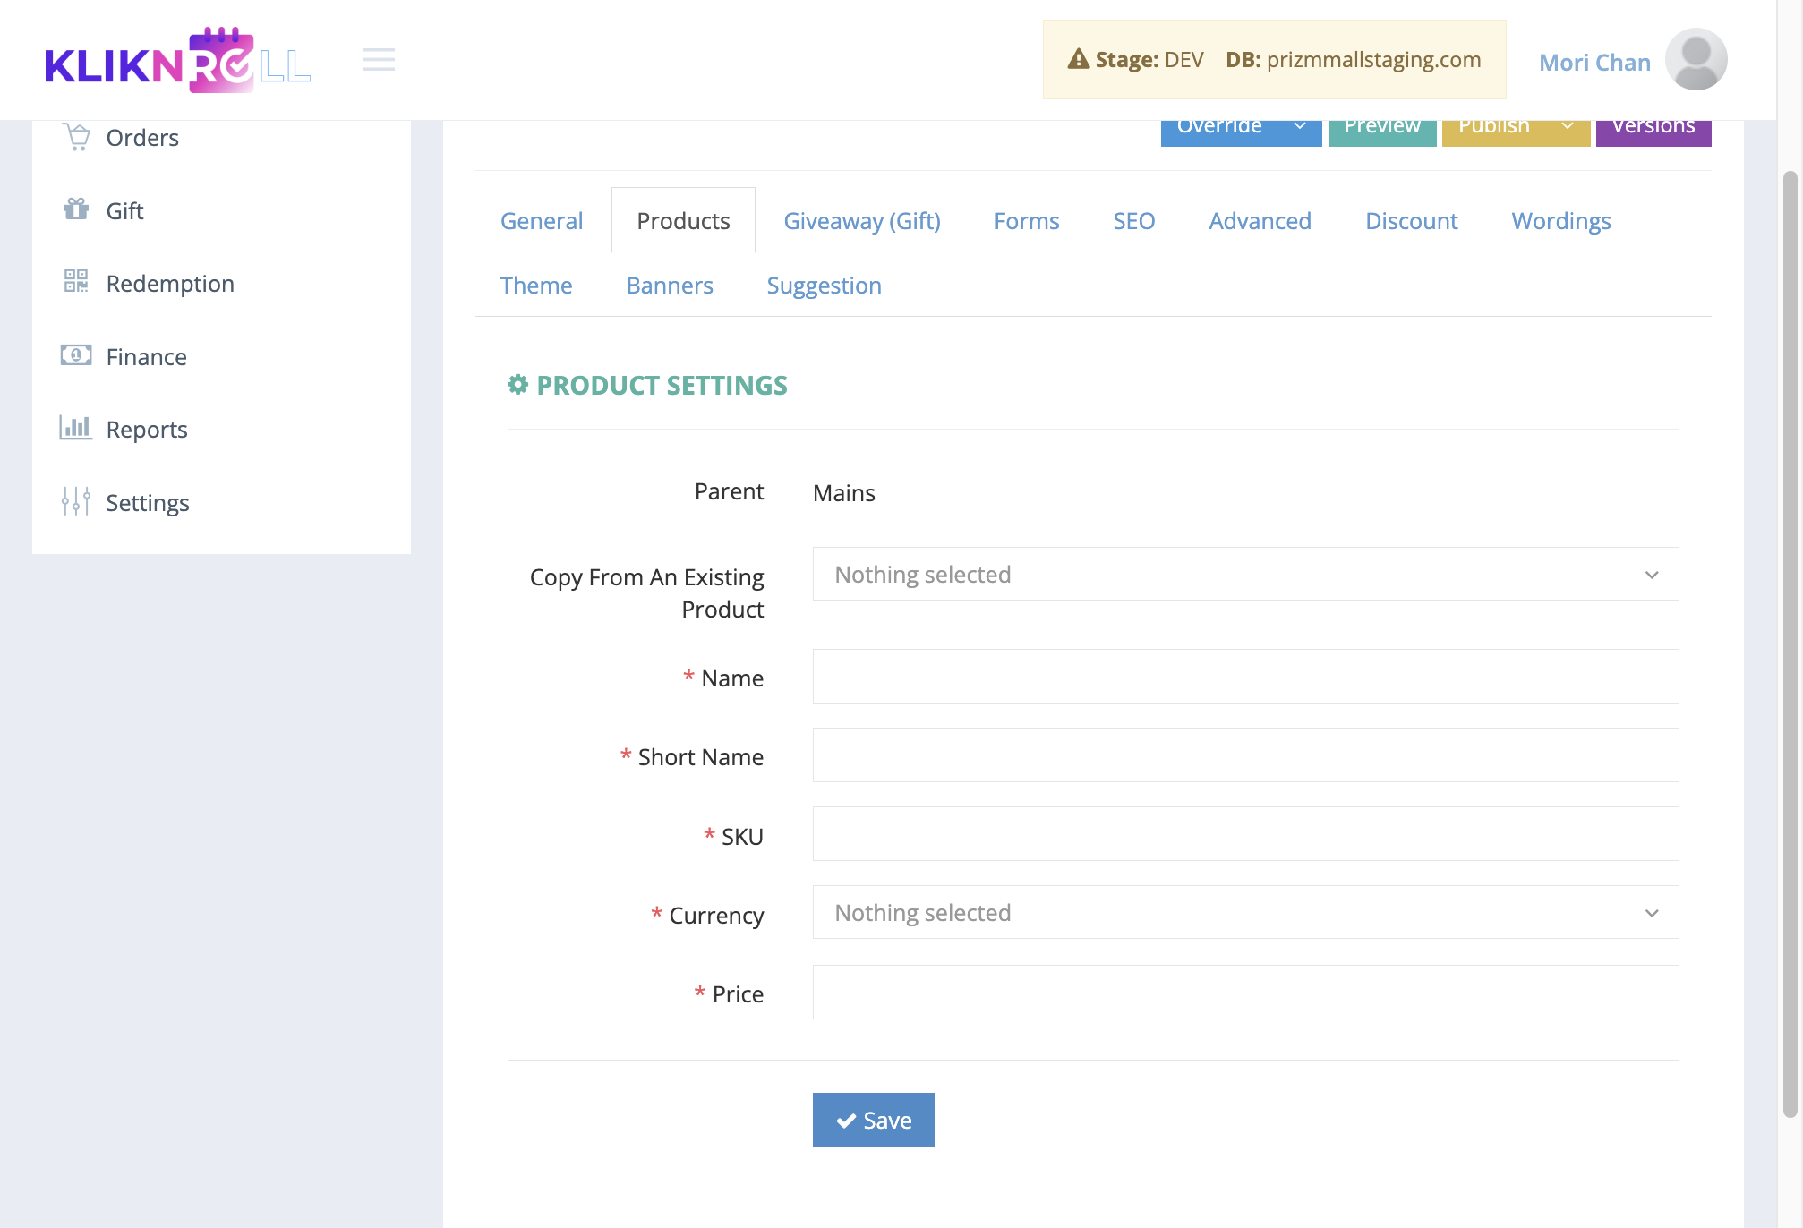Click the Save button
The width and height of the screenshot is (1803, 1228).
[873, 1120]
